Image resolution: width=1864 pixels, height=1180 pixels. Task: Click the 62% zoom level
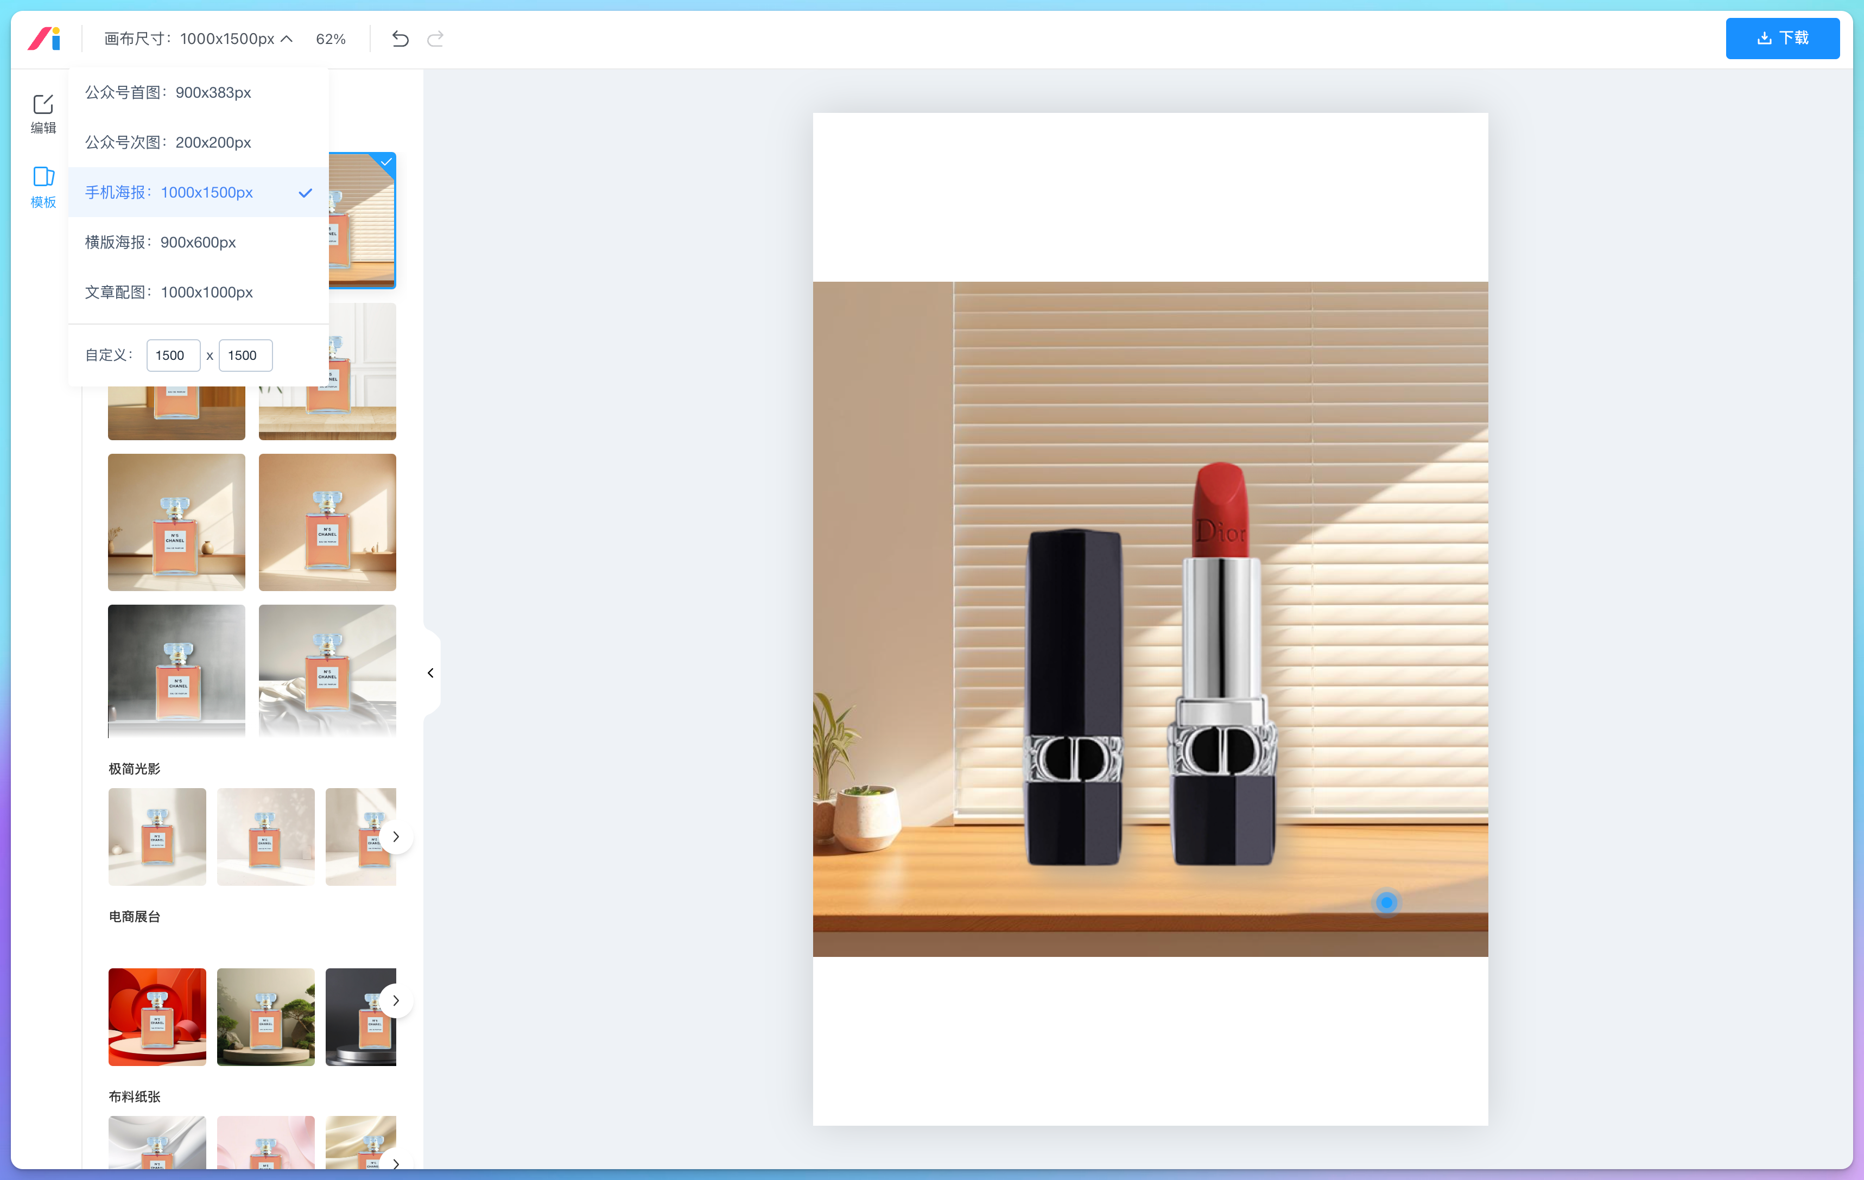pyautogui.click(x=331, y=39)
